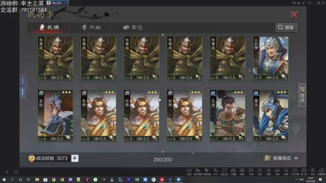The width and height of the screenshot is (326, 183).
Task: Click the rocket acceleration icon
Action: tap(207, 171)
